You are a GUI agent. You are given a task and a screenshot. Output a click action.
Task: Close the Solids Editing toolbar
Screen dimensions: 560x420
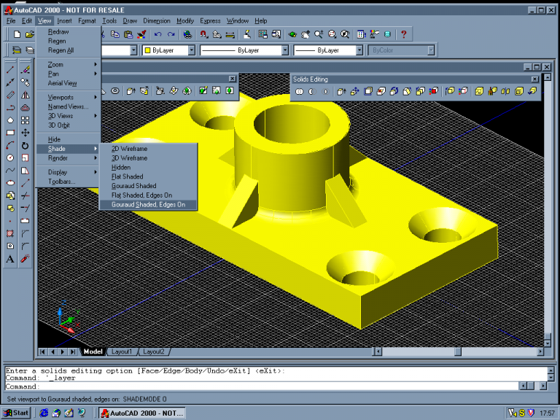(534, 79)
